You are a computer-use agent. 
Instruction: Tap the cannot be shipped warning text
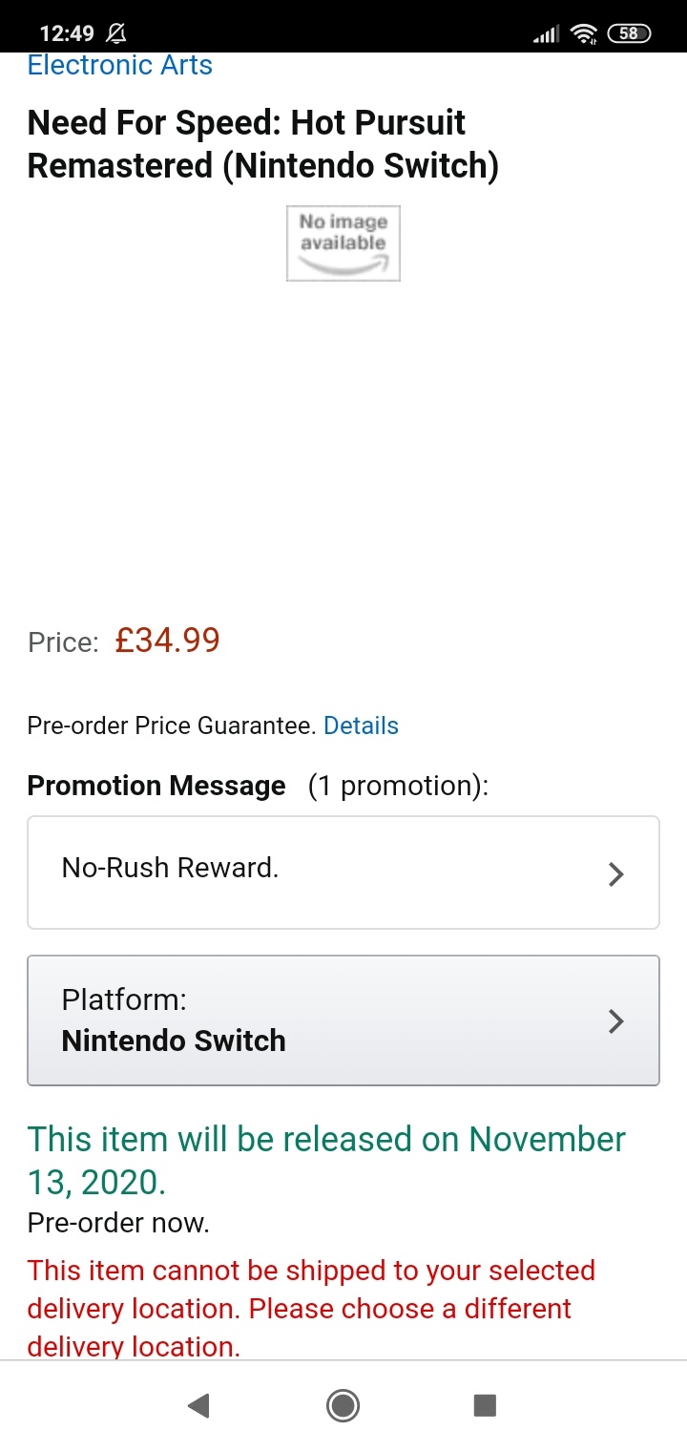[311, 1308]
